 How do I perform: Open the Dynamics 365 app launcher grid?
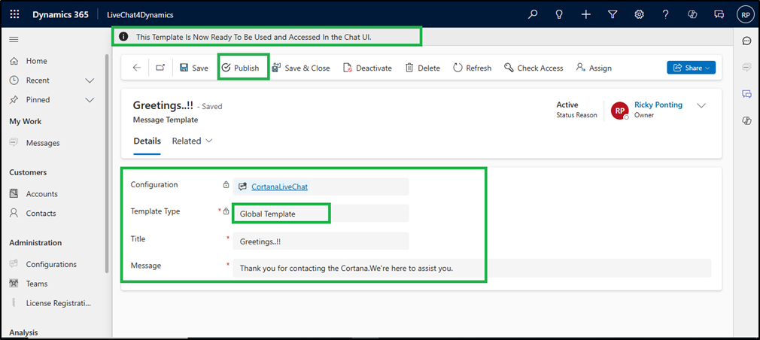[x=15, y=14]
